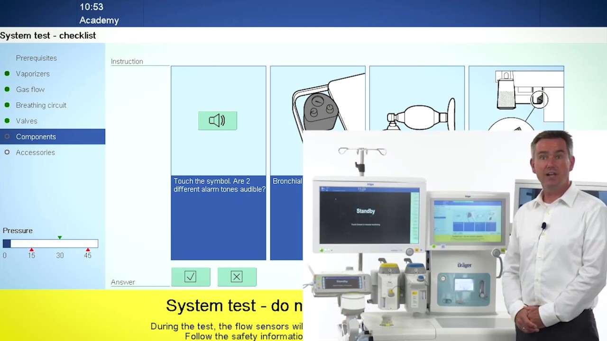The width and height of the screenshot is (607, 341).
Task: Open the Valves checklist item
Action: pos(27,121)
